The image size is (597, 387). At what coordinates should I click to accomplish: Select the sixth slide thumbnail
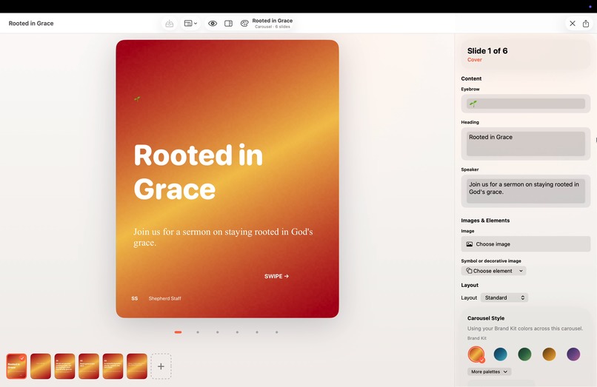[137, 366]
